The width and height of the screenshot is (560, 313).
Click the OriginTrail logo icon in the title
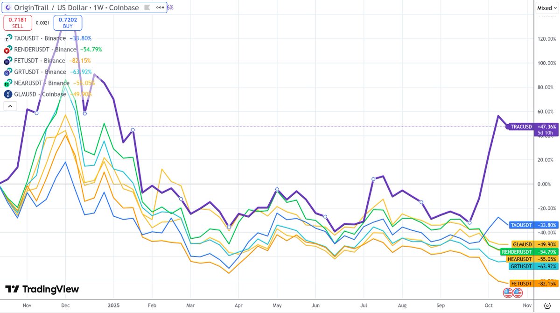[7, 7]
